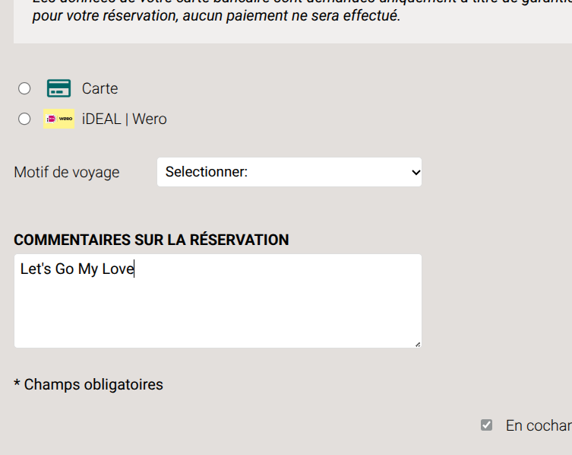This screenshot has width=572, height=455.
Task: Click the "* Champs obligatoires" note
Action: point(88,384)
